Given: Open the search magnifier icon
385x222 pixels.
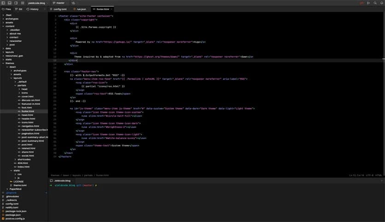Looking at the screenshot, I should [374, 3].
